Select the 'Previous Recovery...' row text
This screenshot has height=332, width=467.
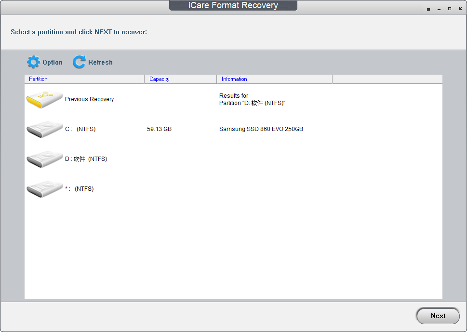click(91, 99)
